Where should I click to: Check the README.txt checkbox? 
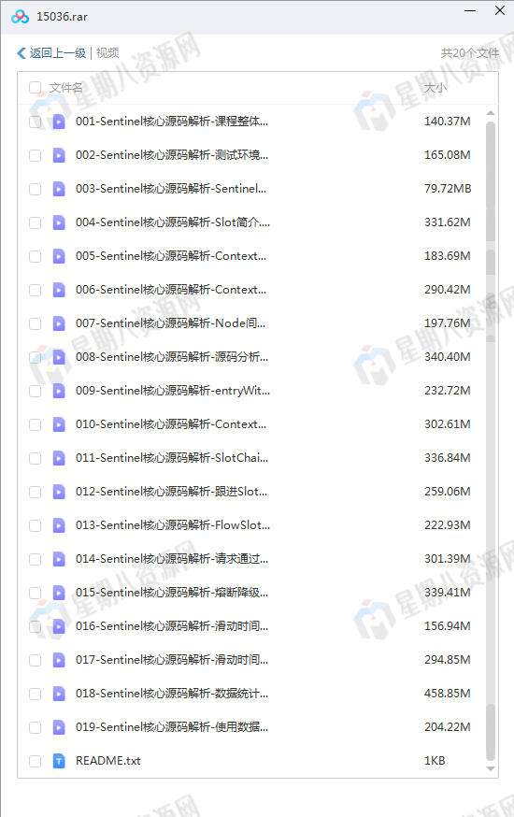pos(35,761)
